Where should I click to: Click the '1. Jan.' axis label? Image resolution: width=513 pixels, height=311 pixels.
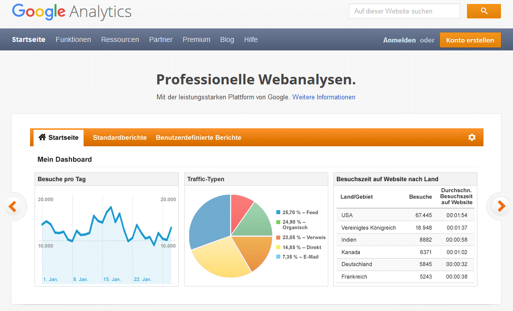(x=51, y=280)
